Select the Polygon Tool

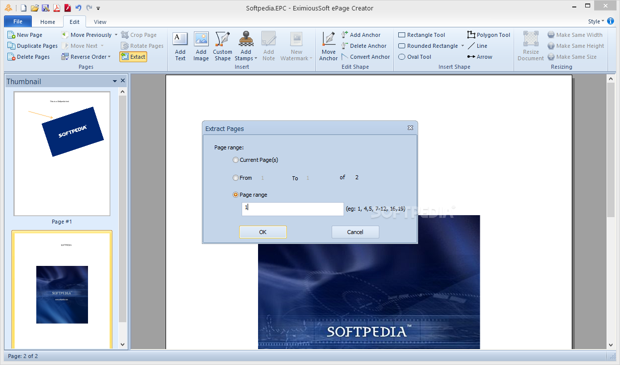(489, 35)
